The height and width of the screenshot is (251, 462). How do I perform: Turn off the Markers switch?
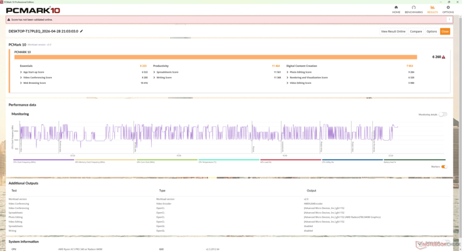click(444, 167)
